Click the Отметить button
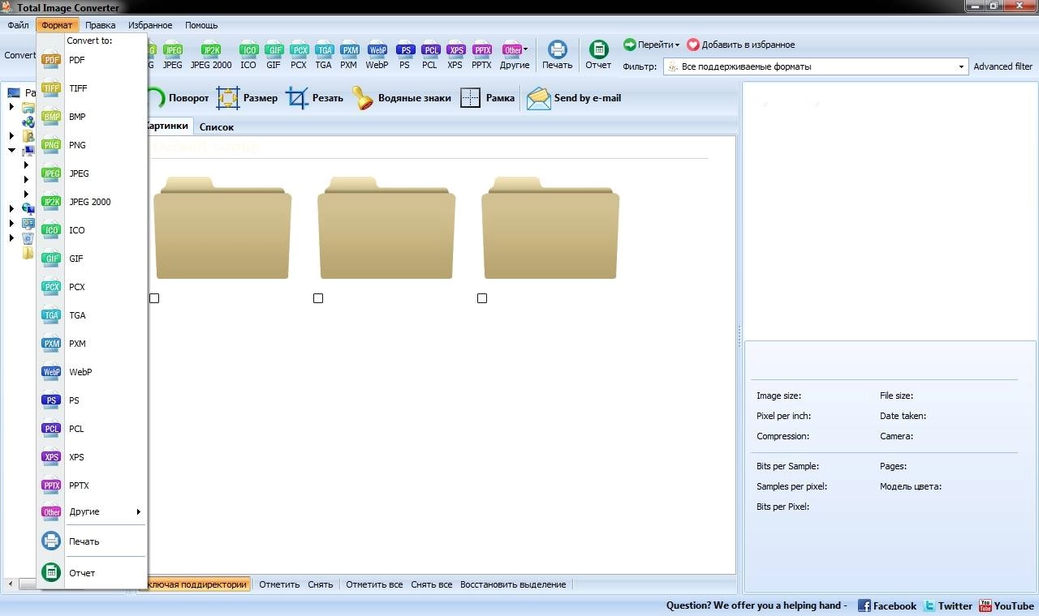This screenshot has width=1039, height=616. click(x=279, y=584)
